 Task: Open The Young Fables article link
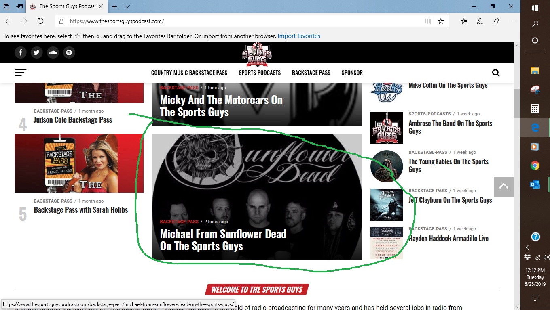point(448,165)
